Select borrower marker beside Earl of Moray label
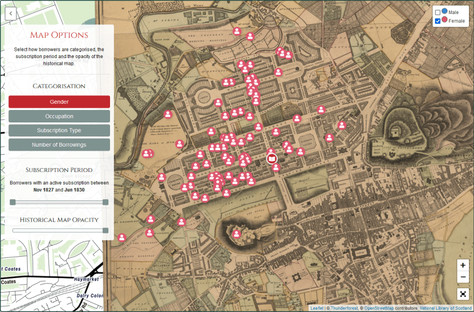 click(179, 144)
